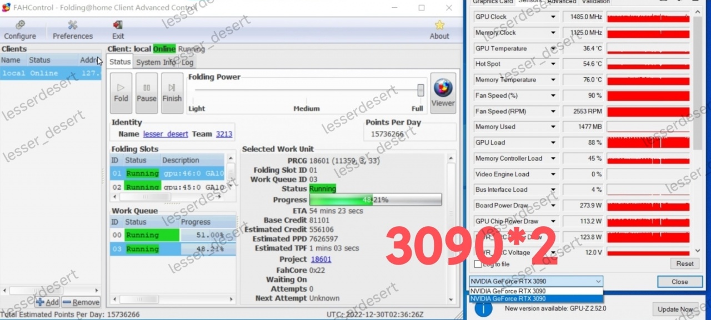Image resolution: width=711 pixels, height=320 pixels.
Task: Click the Board Power Draw 273.9 W value
Action: click(583, 206)
